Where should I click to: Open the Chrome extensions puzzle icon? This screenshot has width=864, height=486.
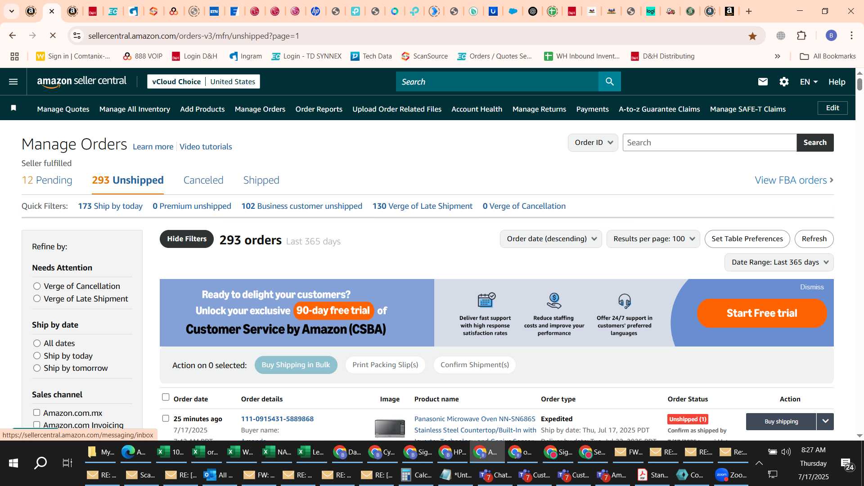801,36
